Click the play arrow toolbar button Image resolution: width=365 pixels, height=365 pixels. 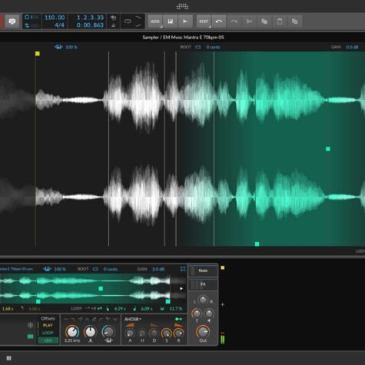pyautogui.click(x=185, y=22)
